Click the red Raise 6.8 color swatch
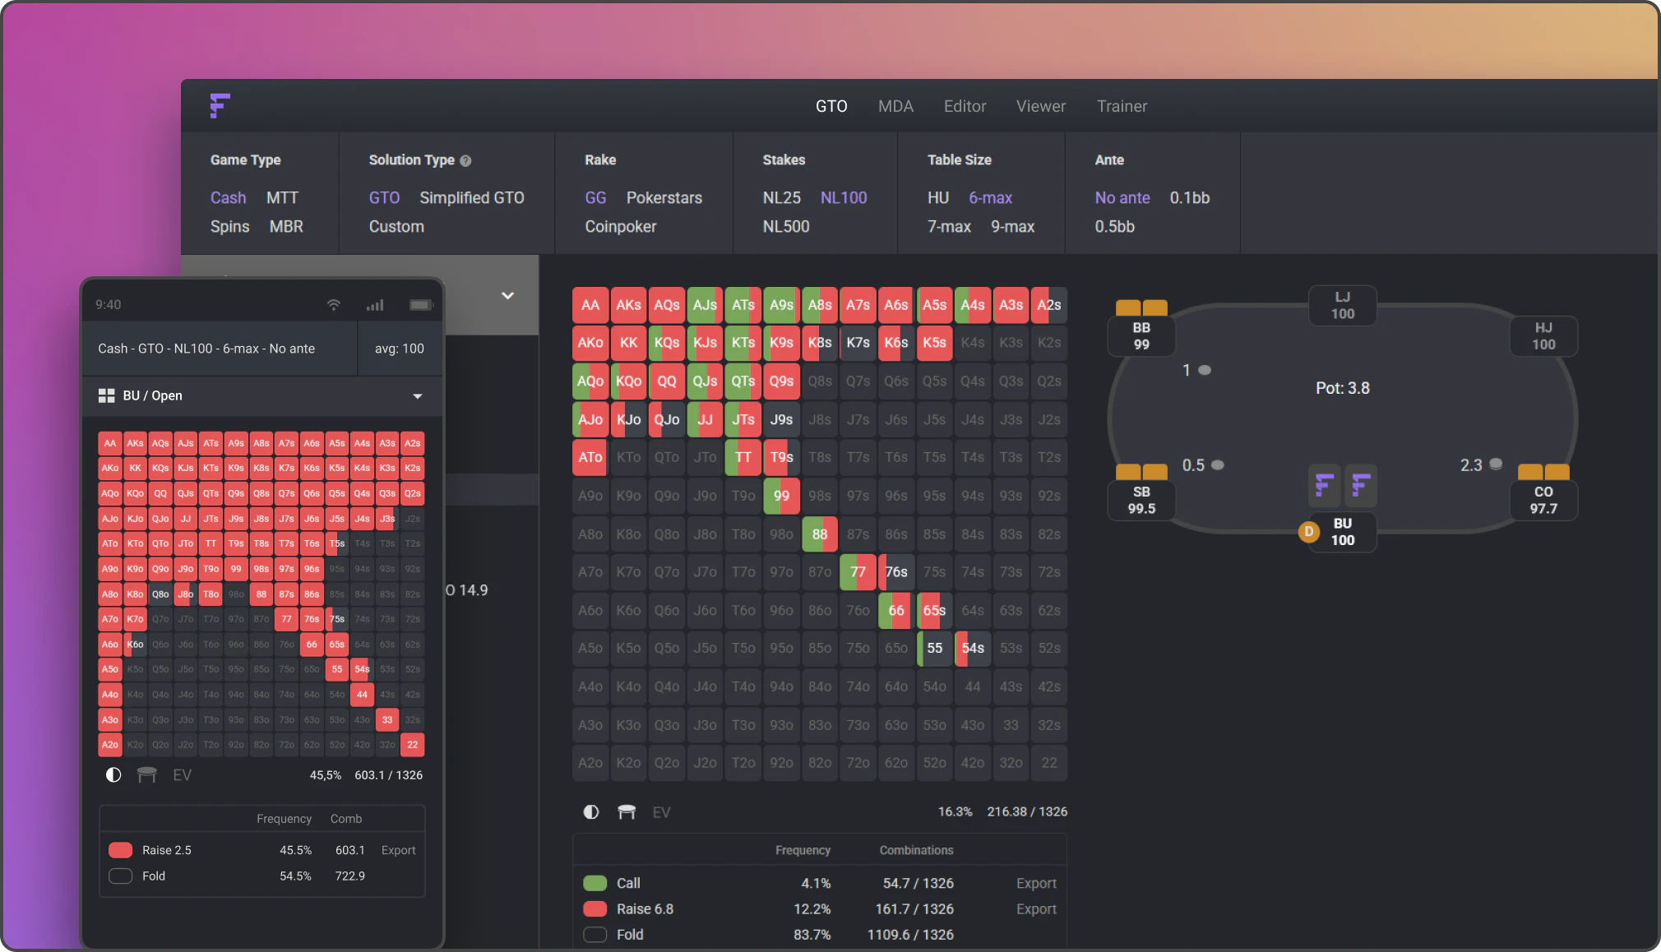The width and height of the screenshot is (1661, 952). point(595,909)
